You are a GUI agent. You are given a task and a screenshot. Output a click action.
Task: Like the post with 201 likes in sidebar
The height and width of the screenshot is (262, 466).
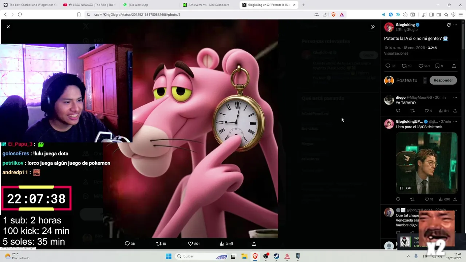tap(424, 66)
